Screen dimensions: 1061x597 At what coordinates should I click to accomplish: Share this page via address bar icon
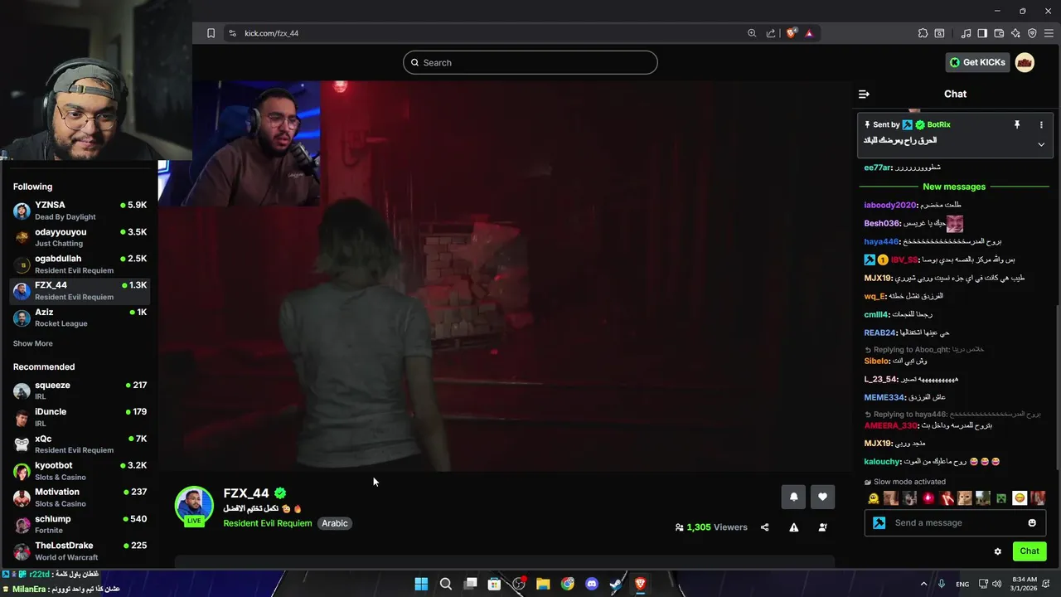click(771, 33)
